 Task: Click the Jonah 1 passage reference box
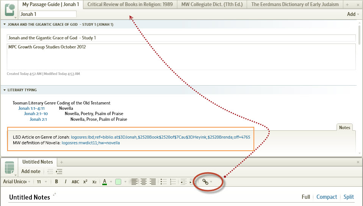(48, 14)
